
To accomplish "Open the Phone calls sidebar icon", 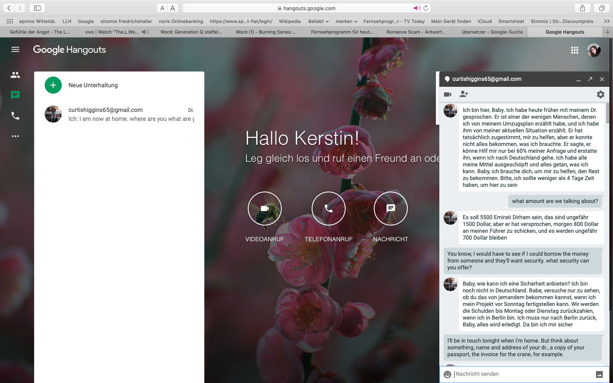I will pyautogui.click(x=15, y=116).
